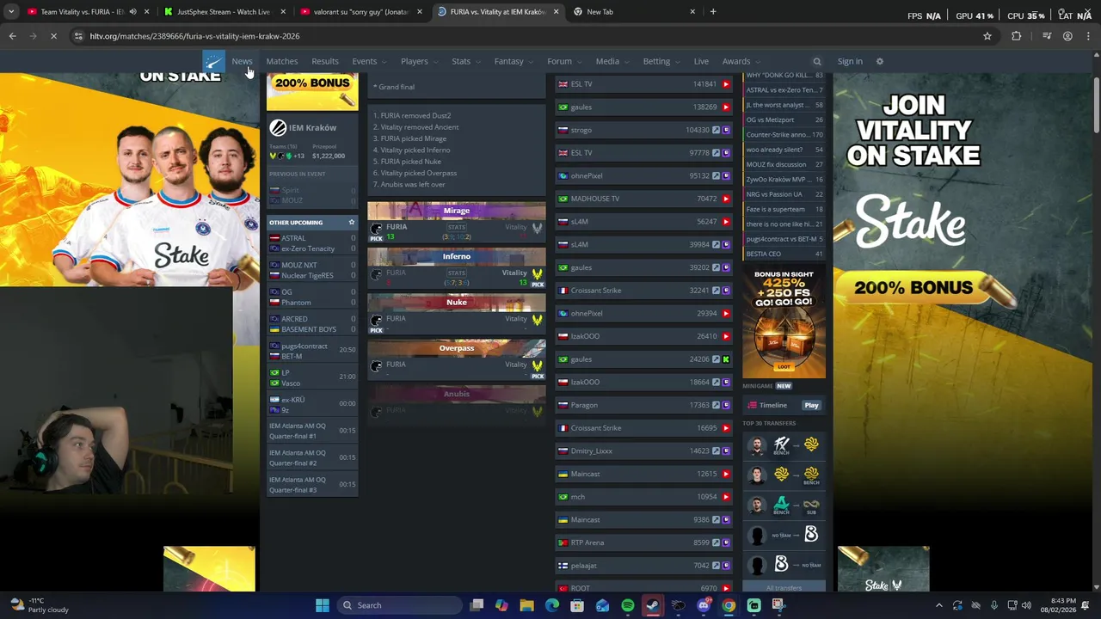1101x619 pixels.
Task: Show hidden system tray icons
Action: pyautogui.click(x=939, y=605)
